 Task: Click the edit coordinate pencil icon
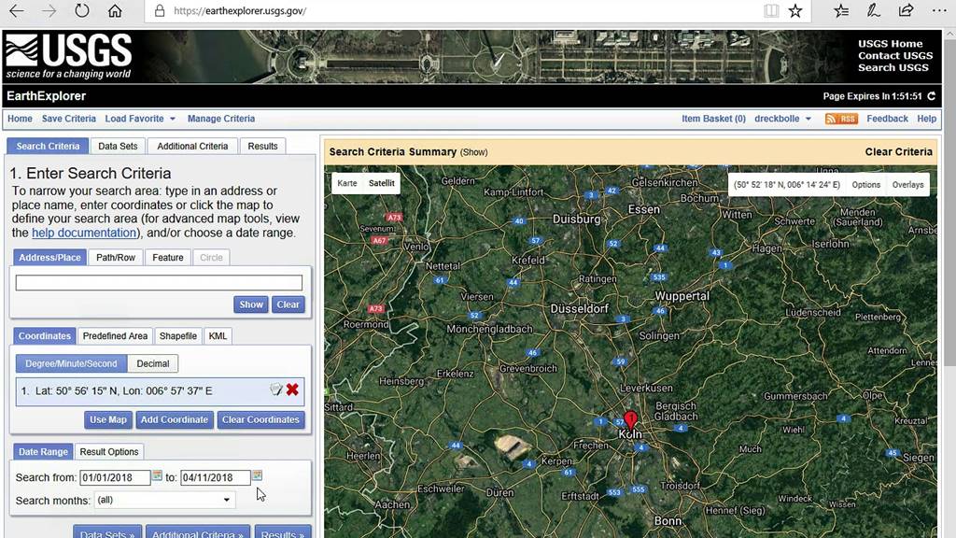click(275, 389)
